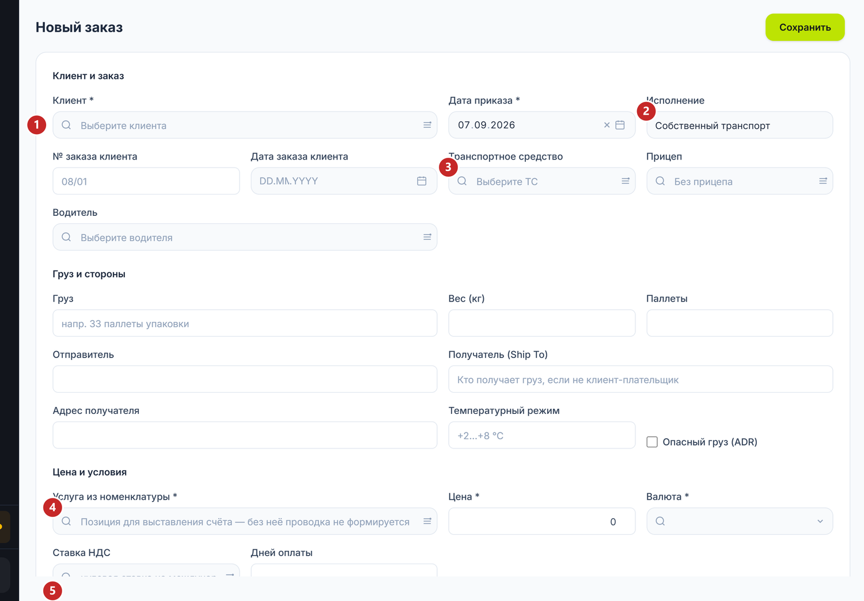Screen dimensions: 864x601
Task: Clear the Дата приказа date value
Action: tap(607, 125)
